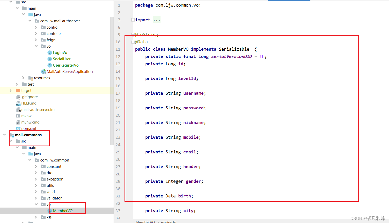
Task: Click the mvnw.cmd file icon
Action: coord(18,122)
